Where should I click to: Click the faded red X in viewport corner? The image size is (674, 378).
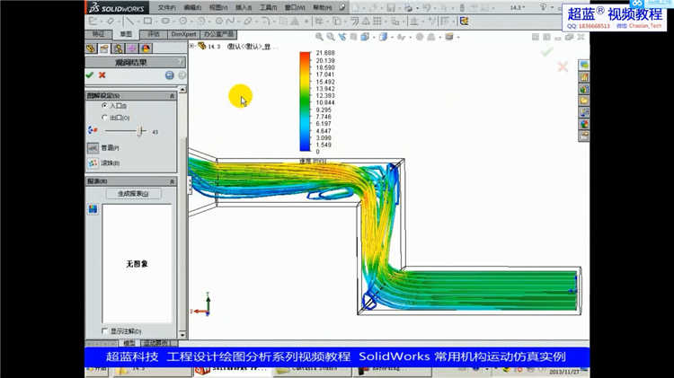tap(563, 67)
